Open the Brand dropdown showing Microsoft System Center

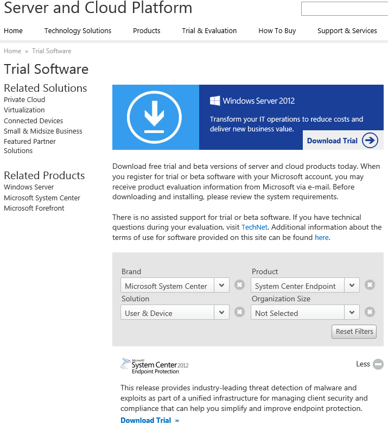click(175, 285)
